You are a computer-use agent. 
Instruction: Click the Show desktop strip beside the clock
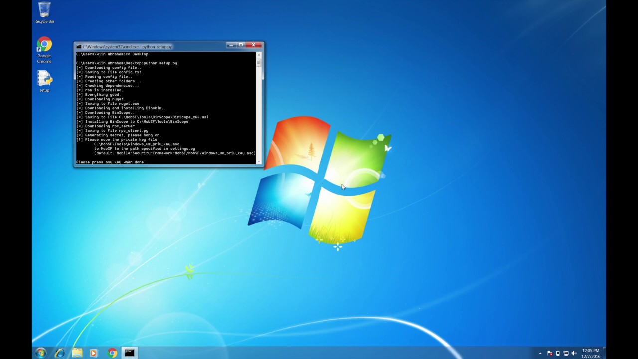[x=604, y=353]
